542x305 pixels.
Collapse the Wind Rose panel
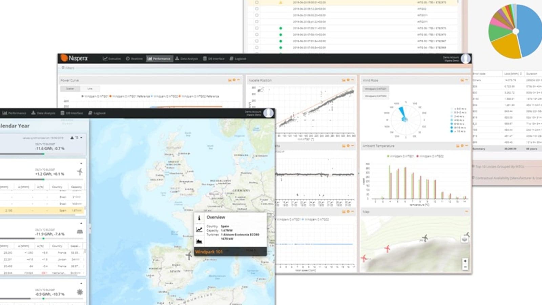pyautogui.click(x=466, y=80)
